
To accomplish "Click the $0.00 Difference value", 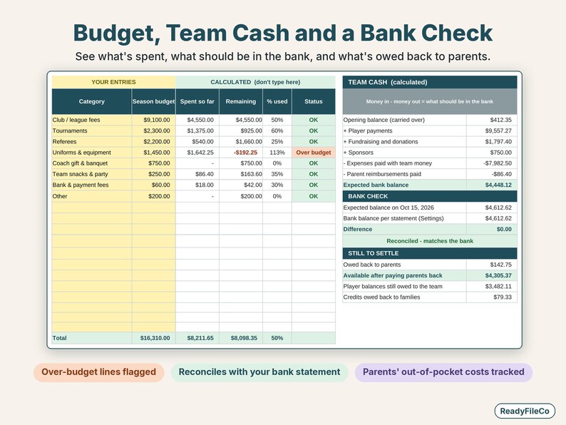I will point(504,230).
